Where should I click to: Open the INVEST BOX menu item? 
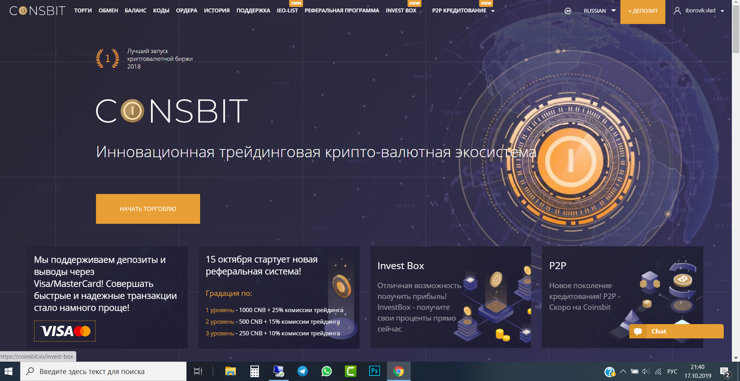tap(401, 11)
